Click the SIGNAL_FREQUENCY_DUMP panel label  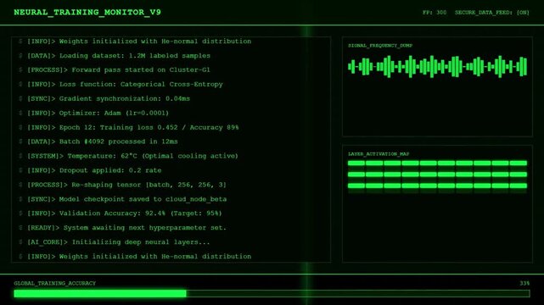pos(380,46)
